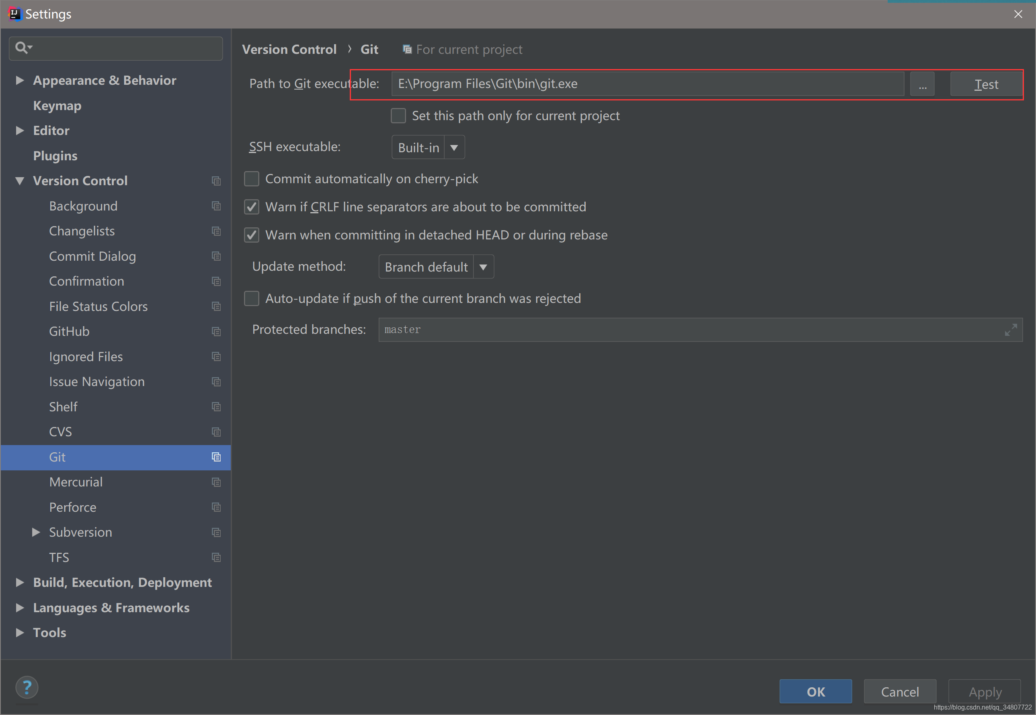Screen dimensions: 1036x715
Task: Select the File Status Colors entry
Action: pos(98,306)
